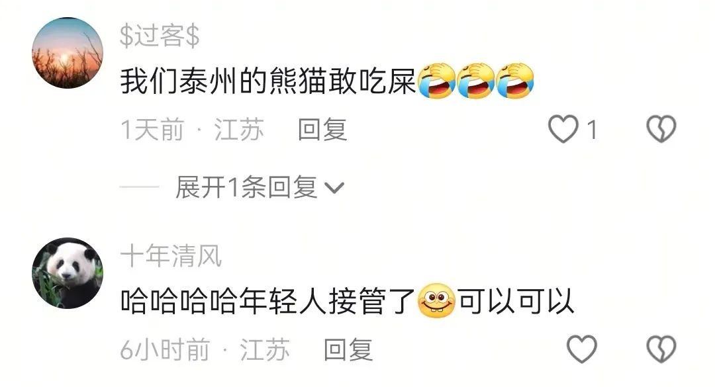Tap broken-heart icon on 十年清风's comment

pyautogui.click(x=661, y=349)
